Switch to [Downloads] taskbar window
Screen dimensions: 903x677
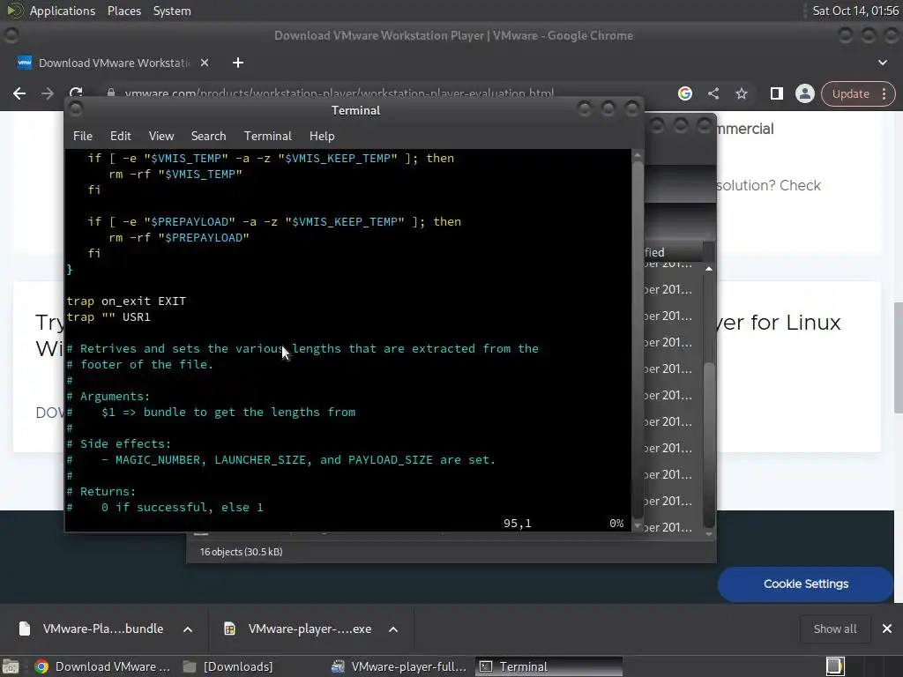228,666
